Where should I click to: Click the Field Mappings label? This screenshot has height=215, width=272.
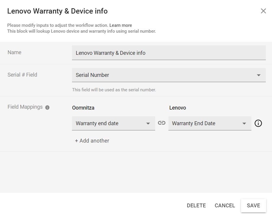click(25, 107)
